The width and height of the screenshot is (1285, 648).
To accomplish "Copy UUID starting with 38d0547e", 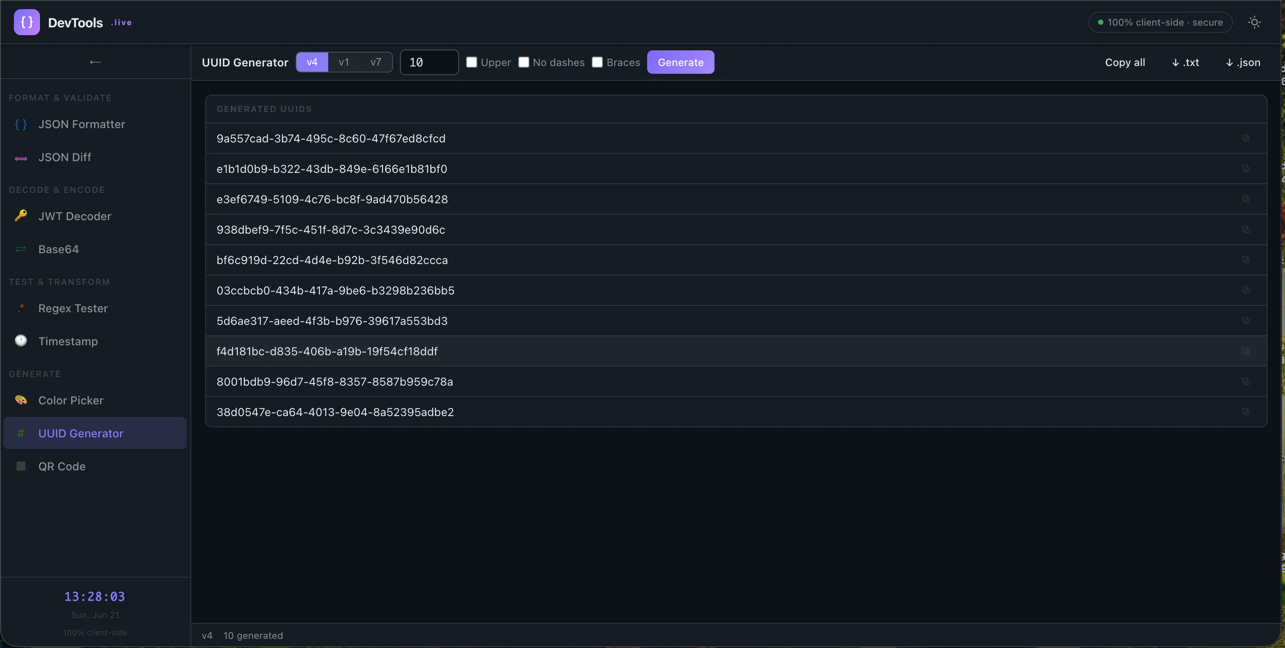I will coord(1245,412).
